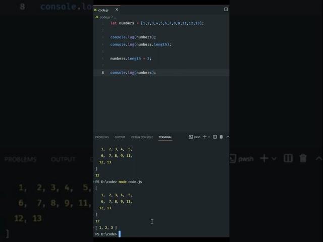
Task: Create a new terminal with plus icon
Action: click(204, 137)
